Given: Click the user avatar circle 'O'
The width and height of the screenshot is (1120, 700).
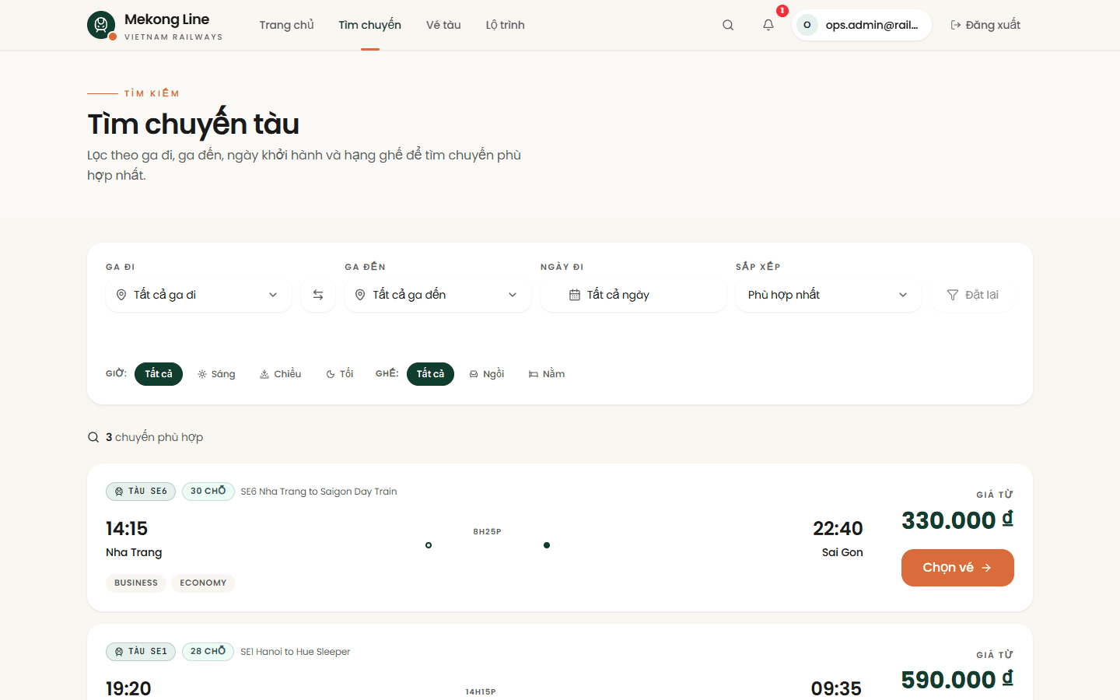Looking at the screenshot, I should point(807,25).
